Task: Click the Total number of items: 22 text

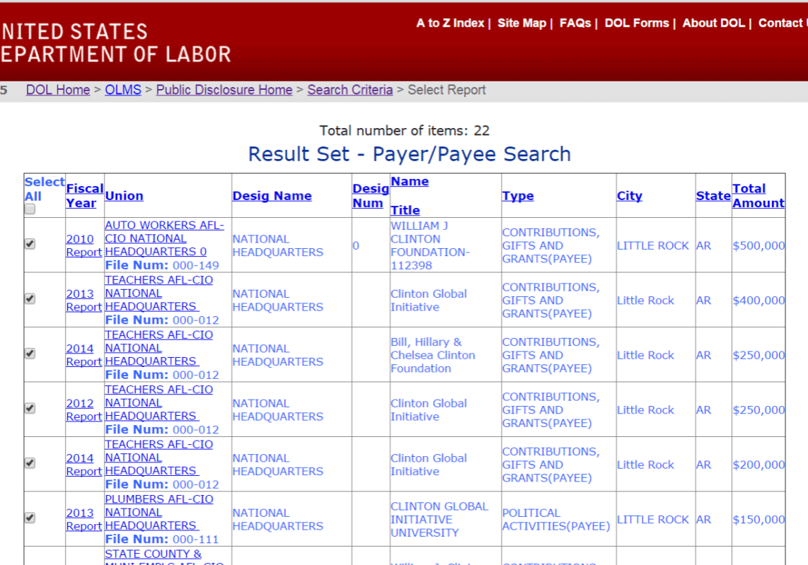Action: [404, 130]
